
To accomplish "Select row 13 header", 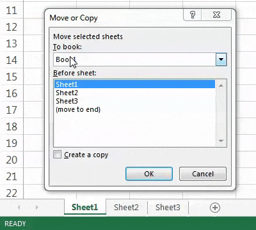I will (x=12, y=43).
